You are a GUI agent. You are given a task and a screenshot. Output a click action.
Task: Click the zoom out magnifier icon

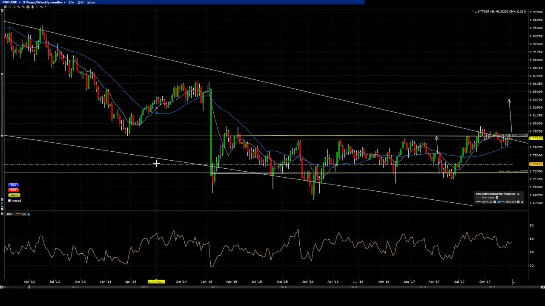pos(23,7)
